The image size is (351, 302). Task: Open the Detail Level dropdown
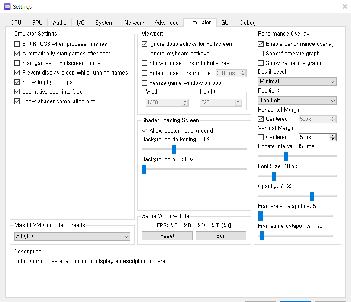[297, 81]
